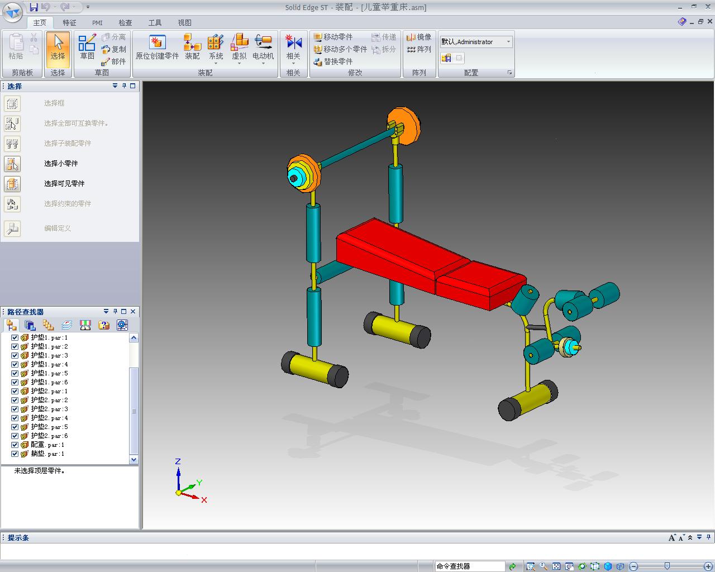
Task: Click the 替换零件 (Replace part) command
Action: pos(333,61)
